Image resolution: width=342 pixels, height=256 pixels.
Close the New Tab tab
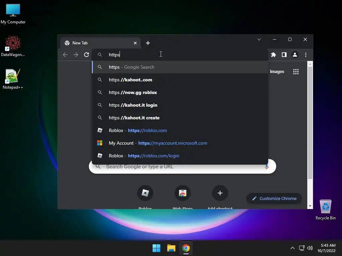click(x=135, y=43)
